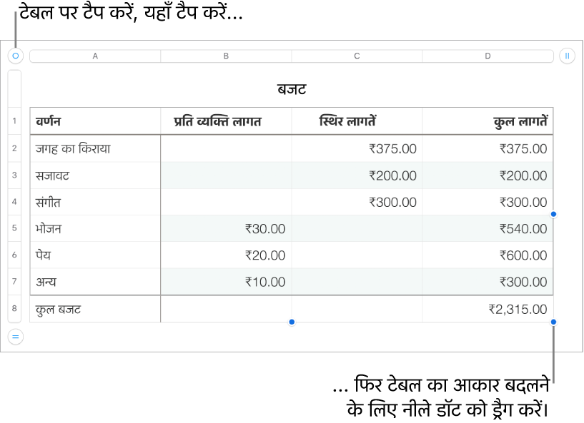Screen dimensions: 584x423
Task: Select column C header
Action: 357,56
